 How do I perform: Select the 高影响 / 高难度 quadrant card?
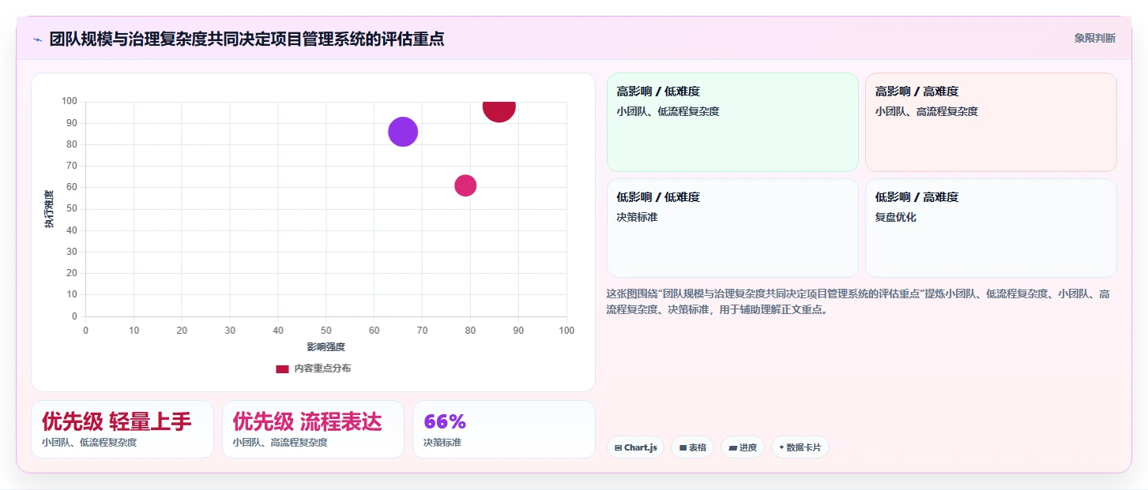(991, 122)
